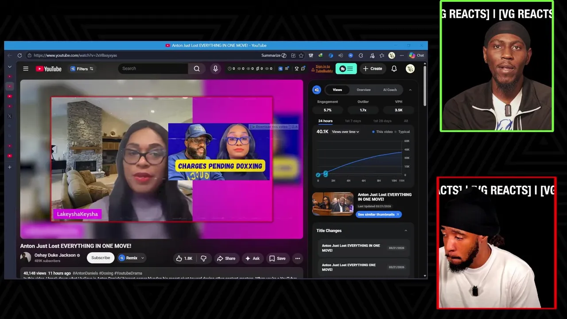
Task: Go to the YouTube home logo
Action: (x=49, y=69)
